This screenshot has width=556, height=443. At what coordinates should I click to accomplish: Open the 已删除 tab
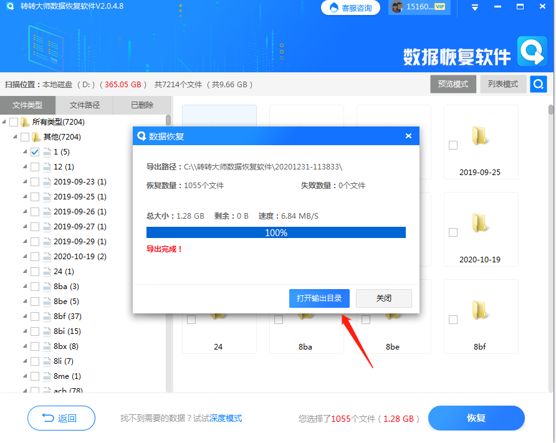[x=142, y=105]
